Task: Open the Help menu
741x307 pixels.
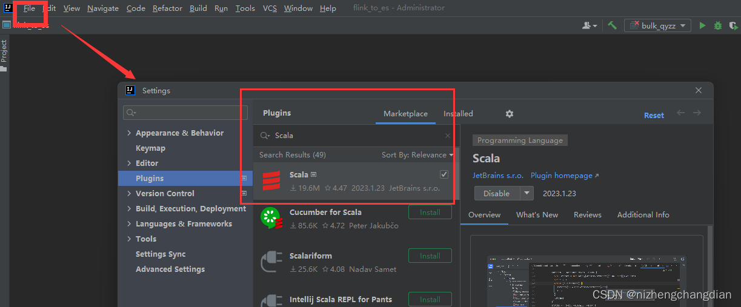Action: [328, 8]
